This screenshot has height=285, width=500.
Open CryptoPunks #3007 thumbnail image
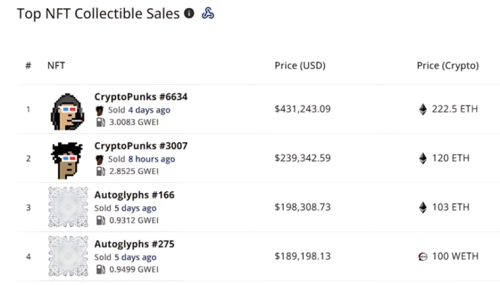click(67, 160)
